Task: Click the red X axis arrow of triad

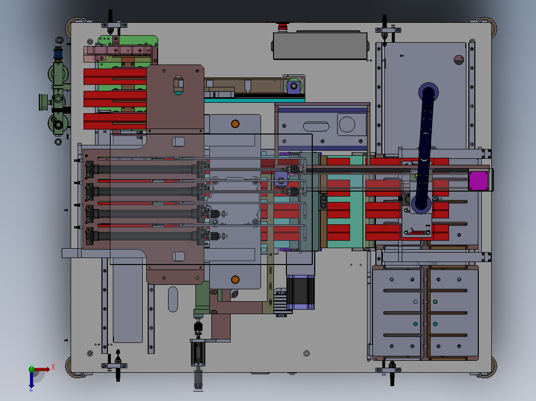Action: (x=42, y=369)
